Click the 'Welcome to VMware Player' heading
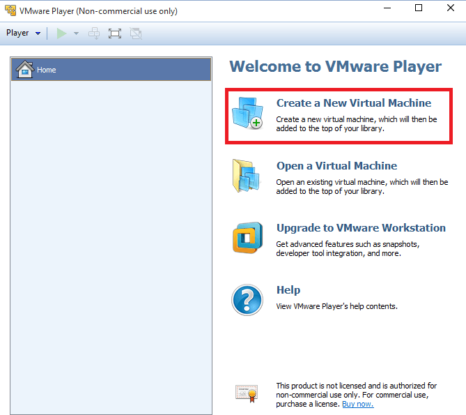 [336, 66]
